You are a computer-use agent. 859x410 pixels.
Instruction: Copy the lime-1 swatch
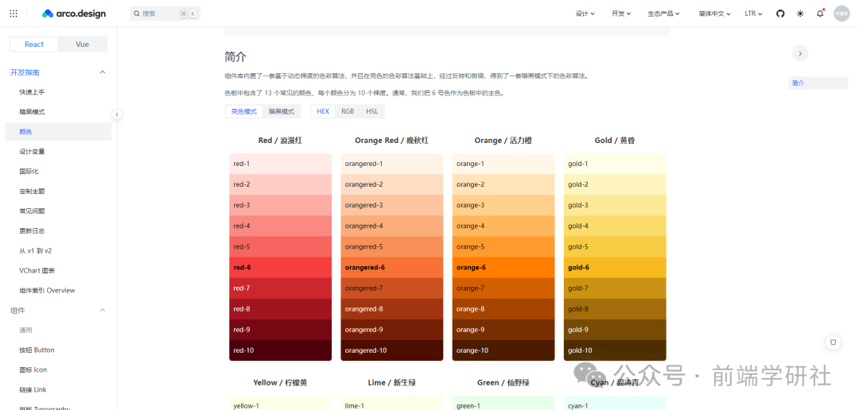tap(391, 403)
